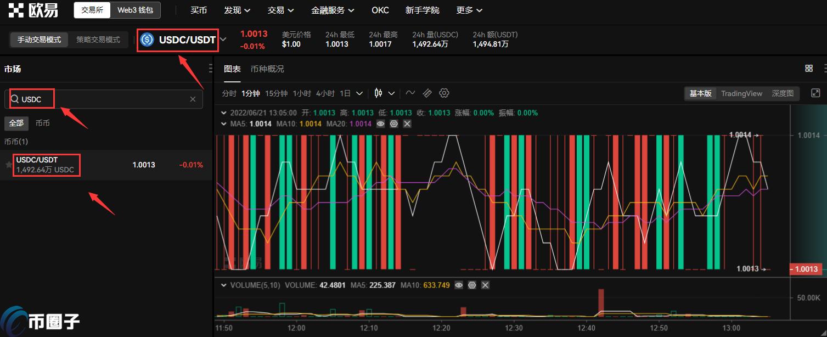
Task: Open the indicators wave-line icon
Action: click(410, 93)
